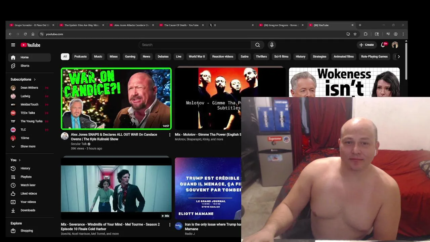Viewport: 430px width, 242px height.
Task: Select the Strategies filter chip
Action: click(x=319, y=56)
